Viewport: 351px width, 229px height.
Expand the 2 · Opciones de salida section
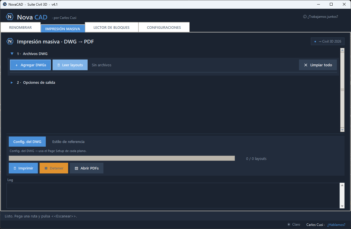(x=12, y=83)
